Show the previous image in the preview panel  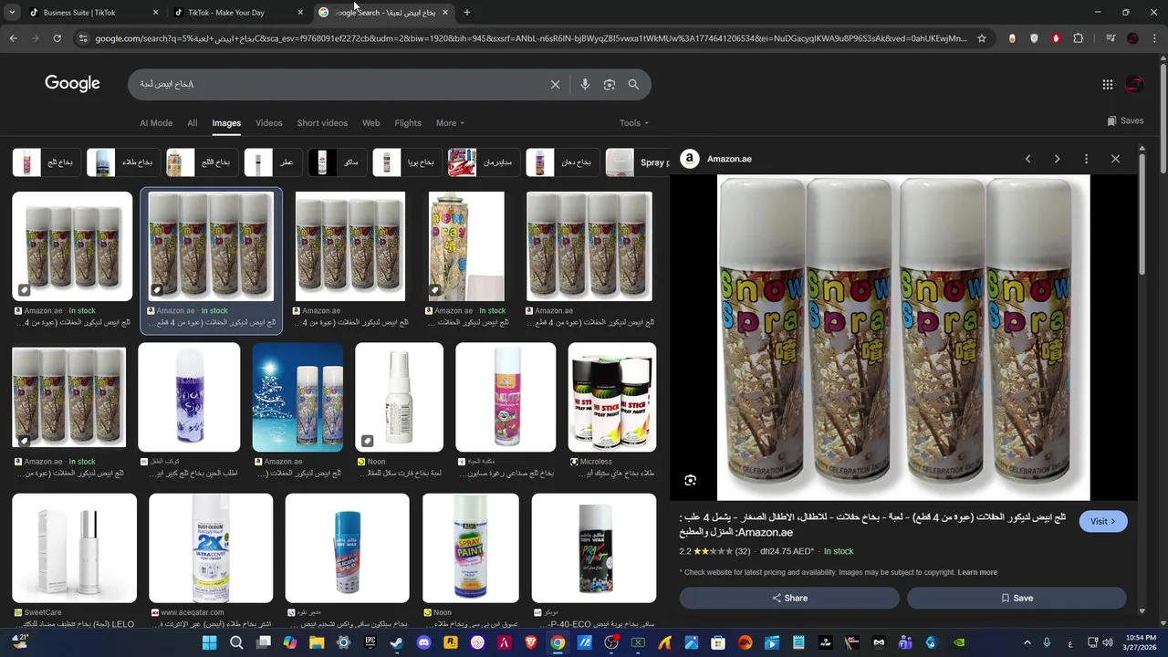pos(1027,159)
